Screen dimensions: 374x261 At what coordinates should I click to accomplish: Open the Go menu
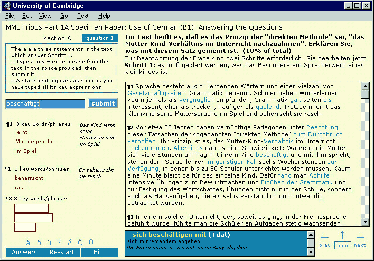pyautogui.click(x=64, y=16)
